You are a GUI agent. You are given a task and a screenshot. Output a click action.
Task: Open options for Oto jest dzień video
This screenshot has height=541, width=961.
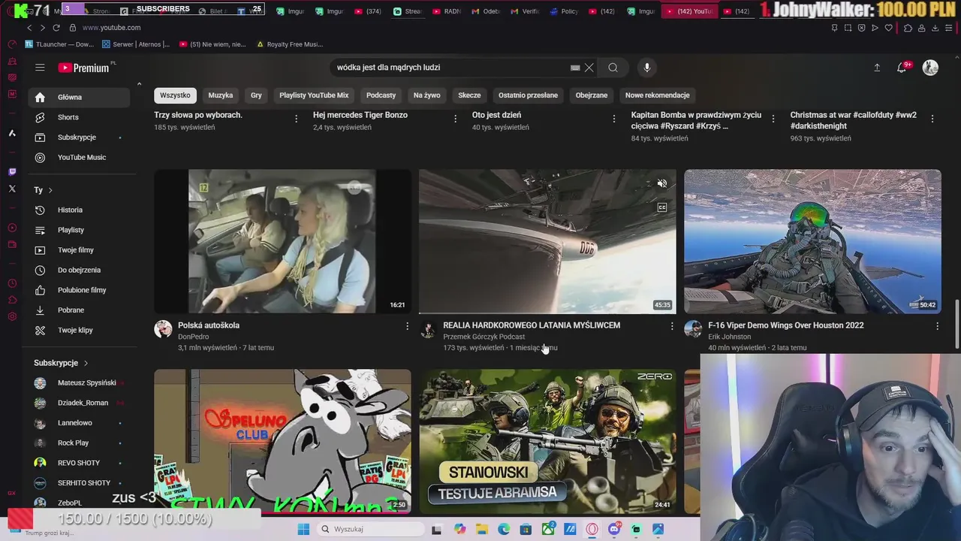pyautogui.click(x=614, y=119)
